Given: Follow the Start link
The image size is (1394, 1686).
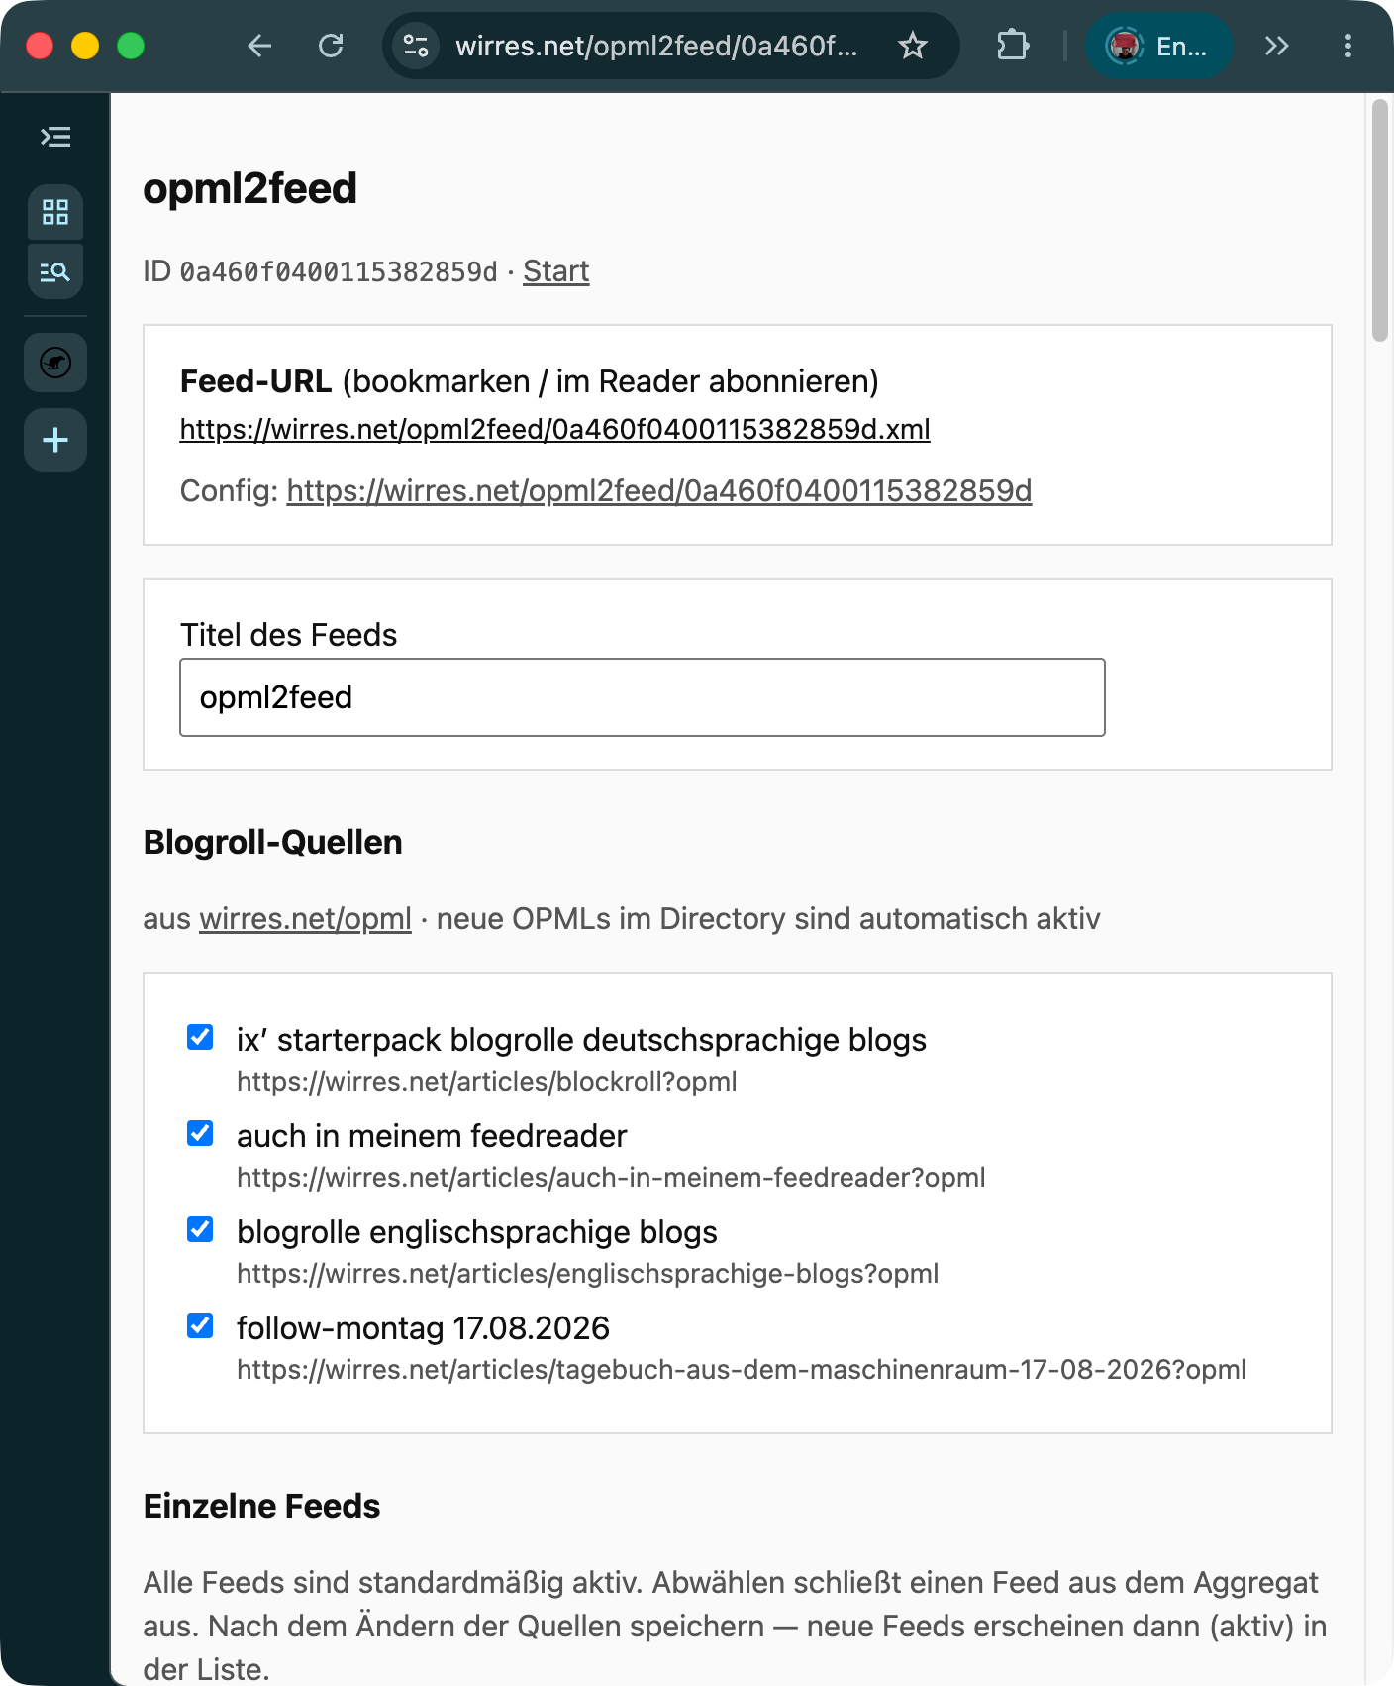Looking at the screenshot, I should (556, 271).
